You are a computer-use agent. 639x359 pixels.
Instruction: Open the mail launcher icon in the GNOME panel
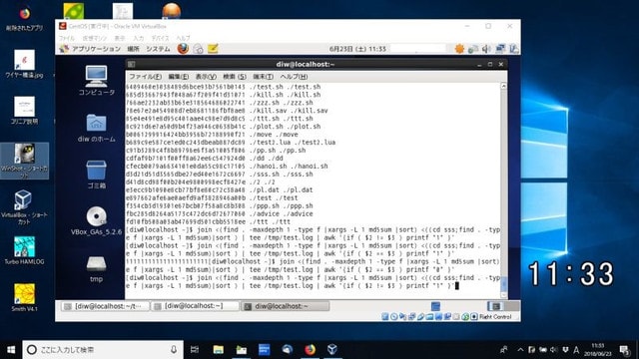[x=198, y=49]
